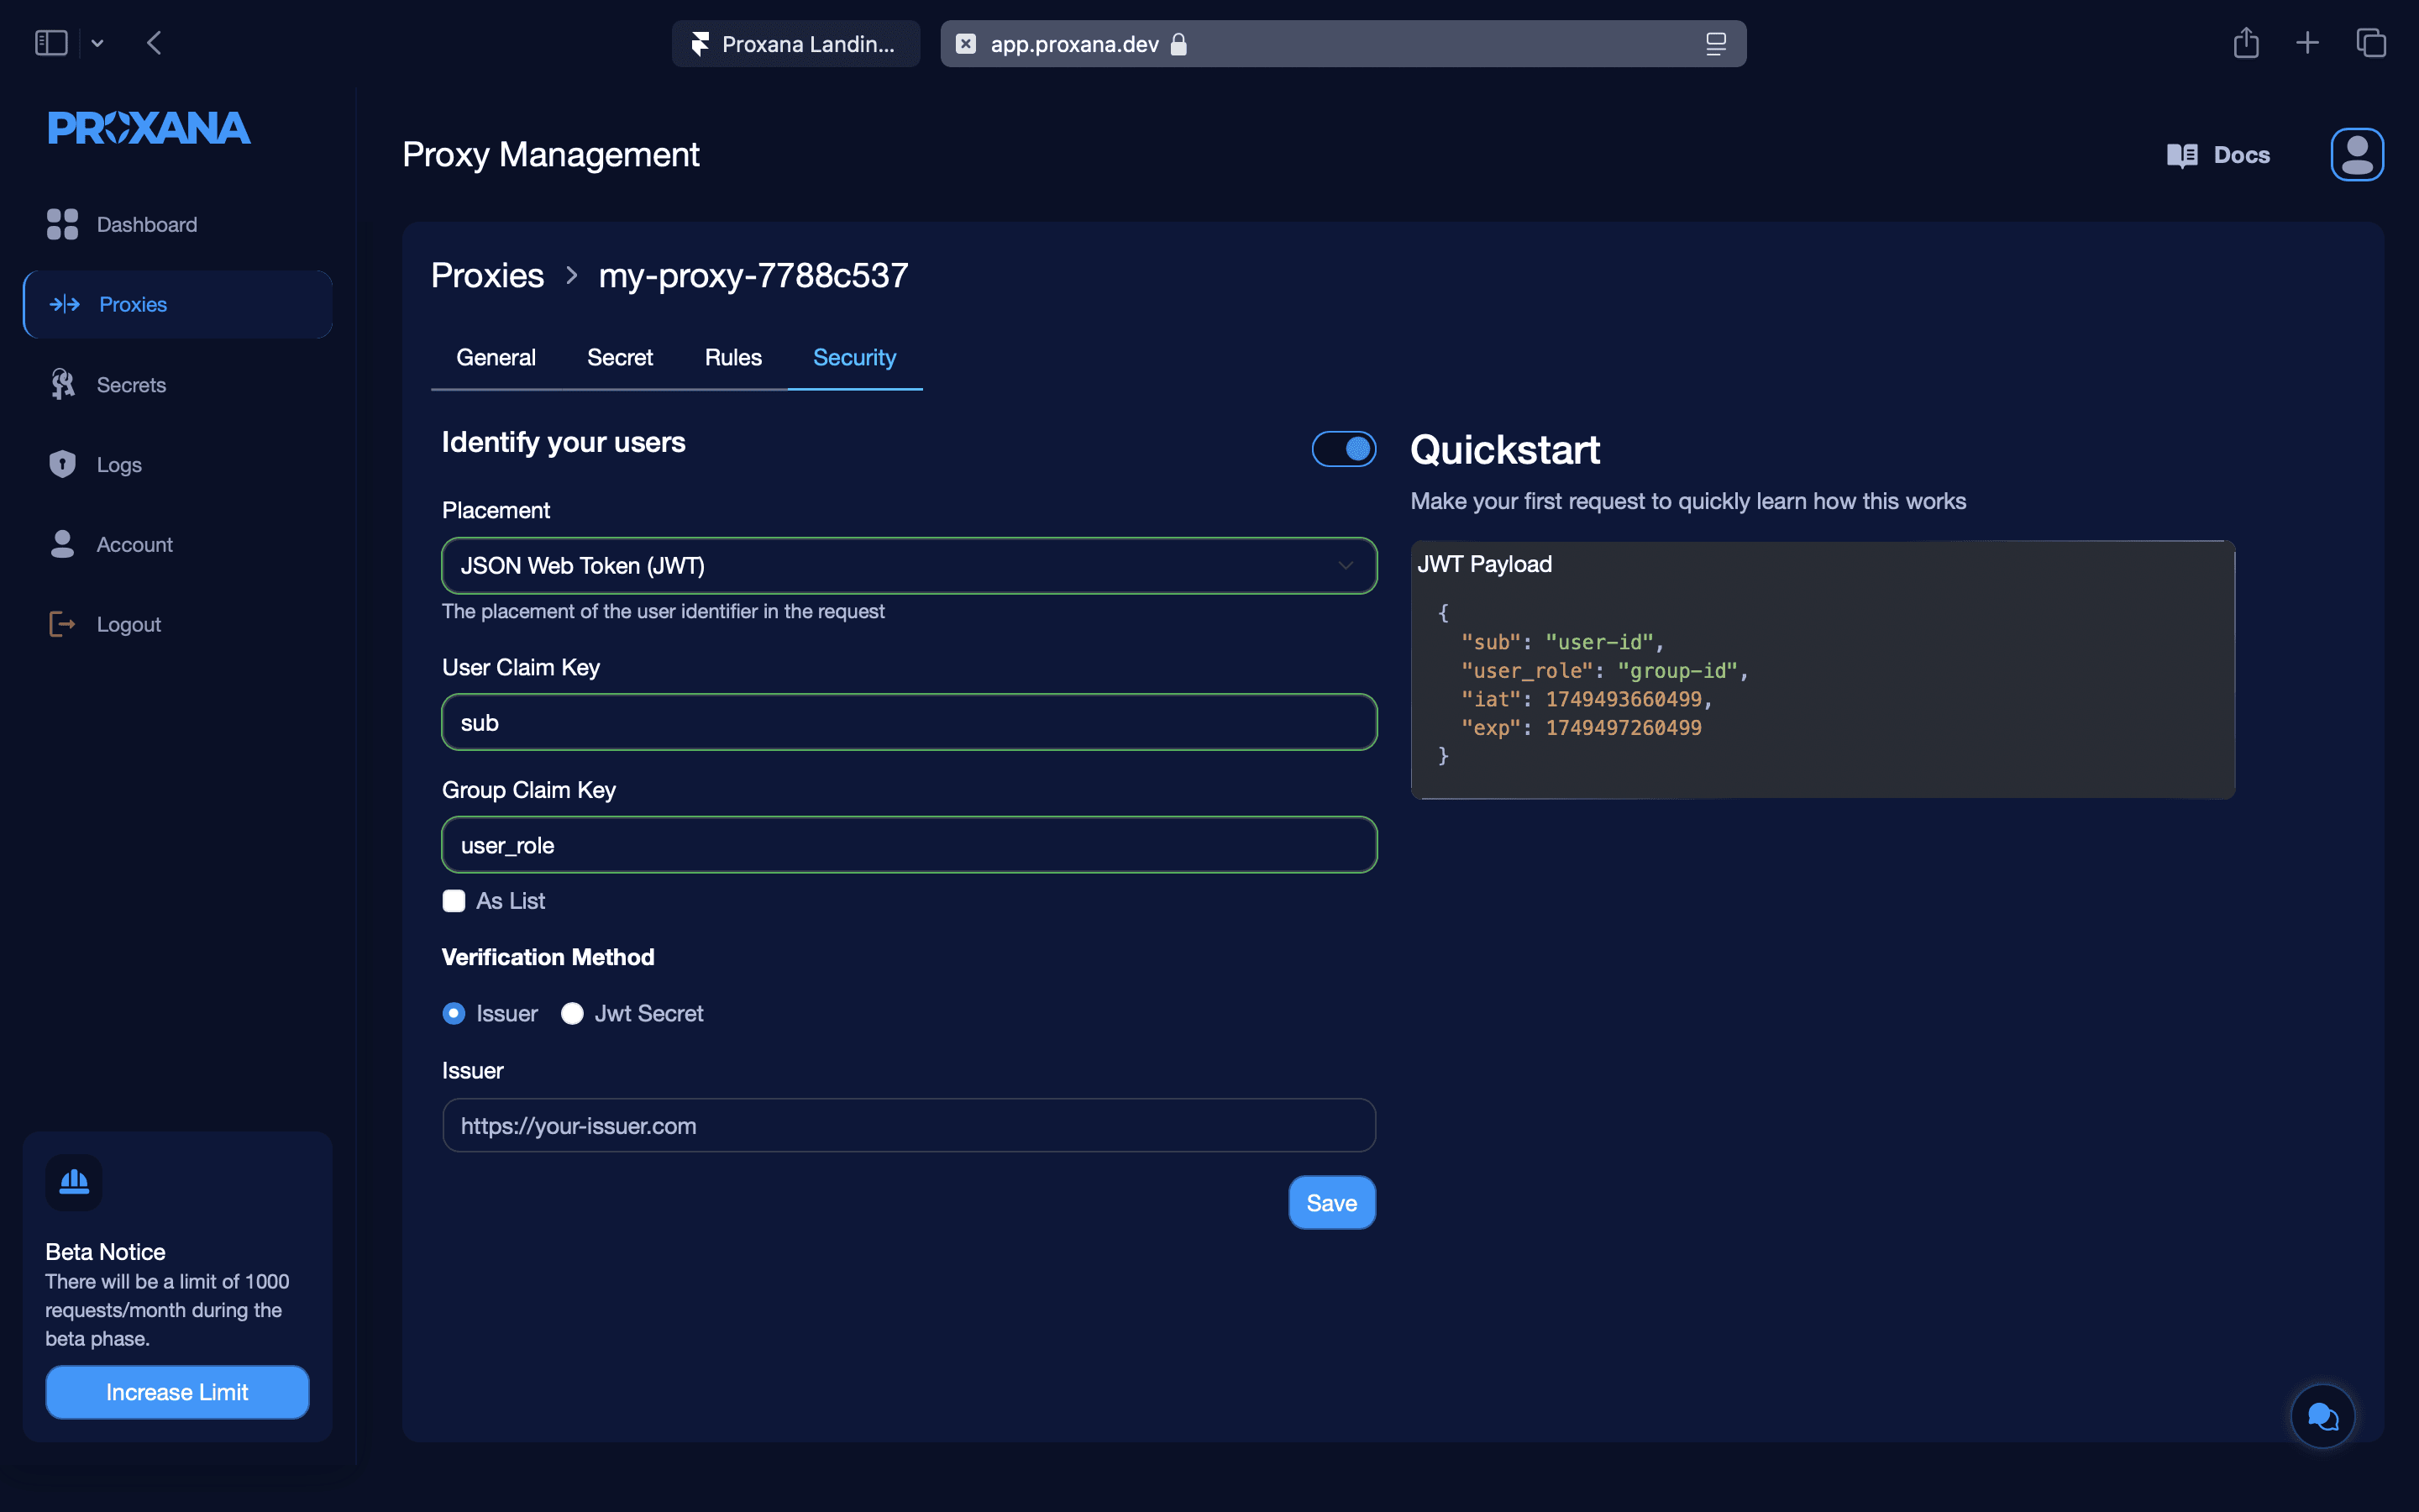Click the Proxana logo

tap(149, 127)
